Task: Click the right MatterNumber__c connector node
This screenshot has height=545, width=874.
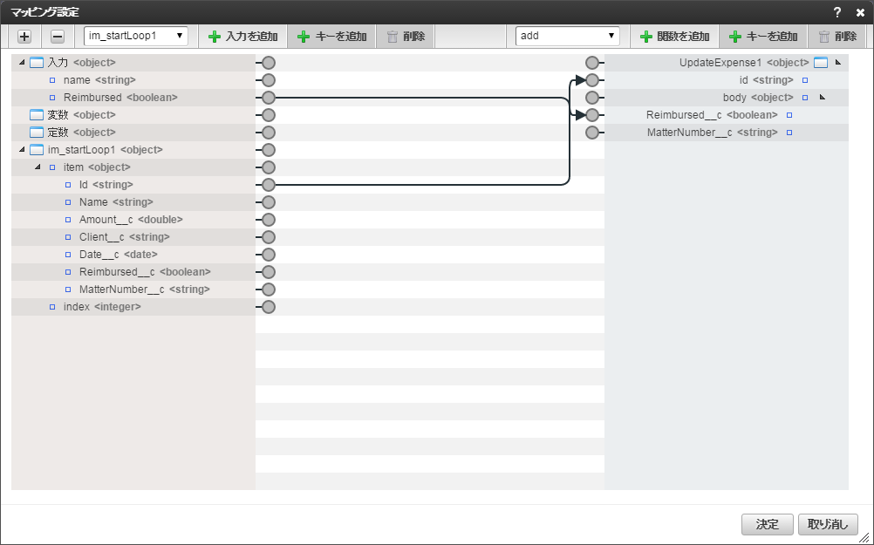Action: point(592,132)
